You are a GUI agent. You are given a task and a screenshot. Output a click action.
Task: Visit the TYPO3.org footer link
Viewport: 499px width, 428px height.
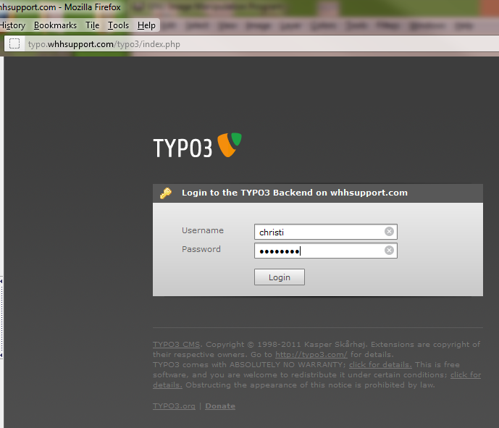point(174,406)
